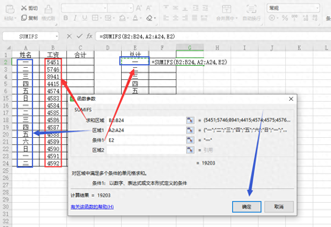Click the eraser clear-format icon
Image resolution: width=331 pixels, height=227 pixels.
pos(149,18)
